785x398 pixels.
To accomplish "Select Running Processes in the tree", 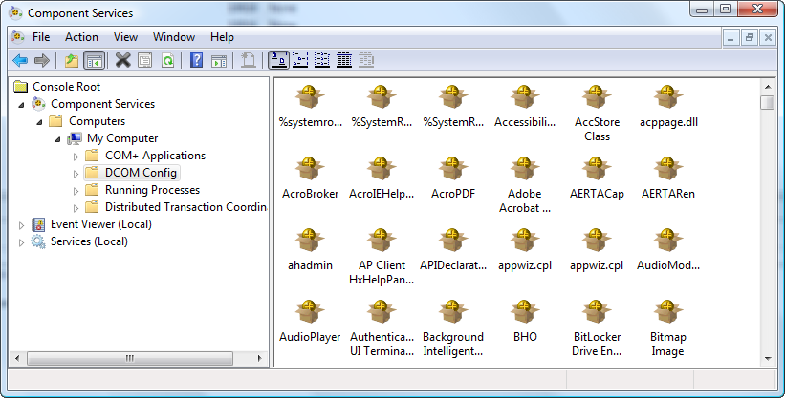I will [151, 190].
